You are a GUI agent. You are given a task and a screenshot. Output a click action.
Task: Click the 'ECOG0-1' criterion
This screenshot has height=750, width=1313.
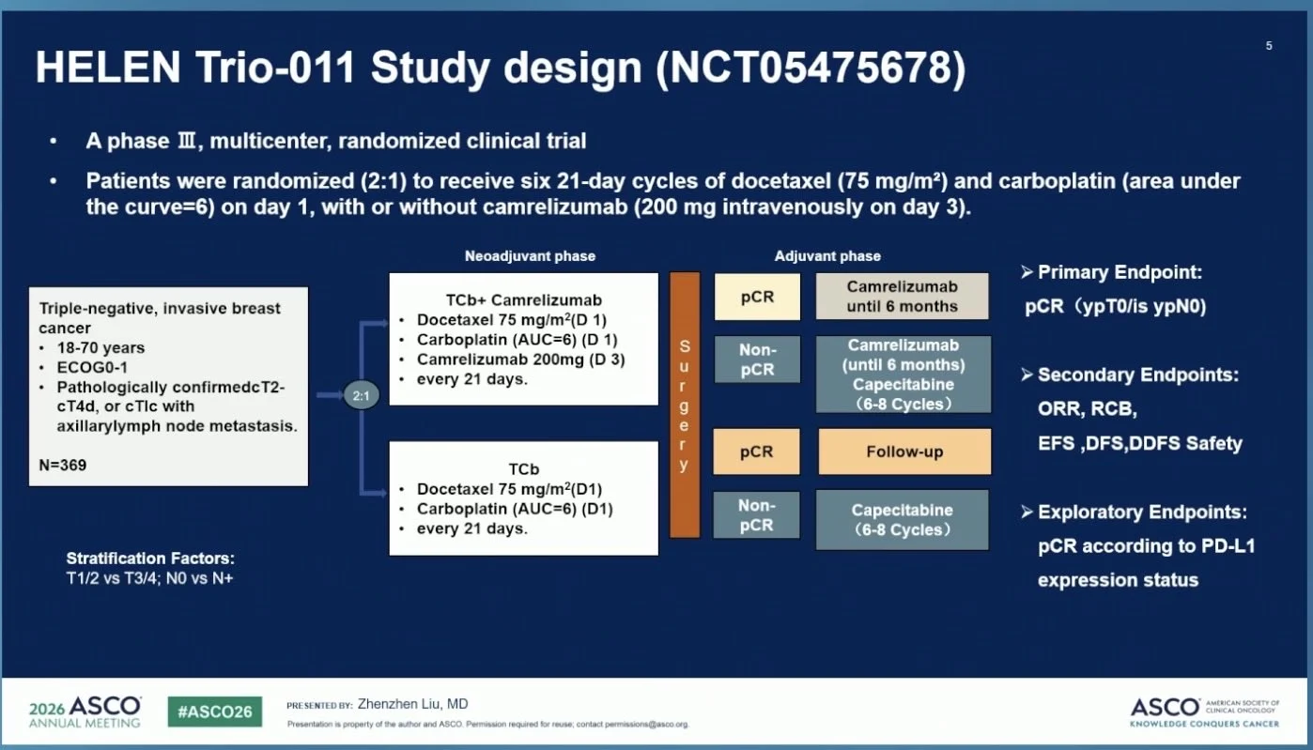point(94,367)
